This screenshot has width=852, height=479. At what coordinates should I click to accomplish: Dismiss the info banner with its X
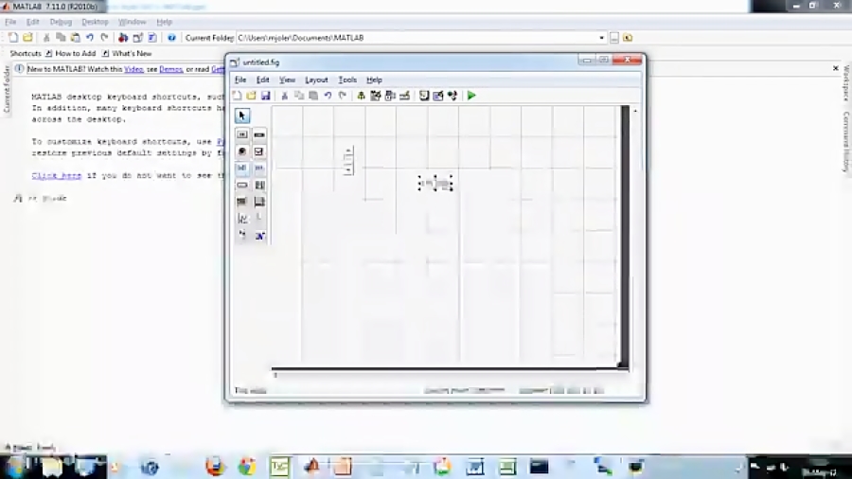coord(836,68)
